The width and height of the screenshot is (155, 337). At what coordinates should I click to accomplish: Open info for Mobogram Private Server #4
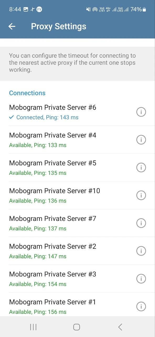[141, 140]
